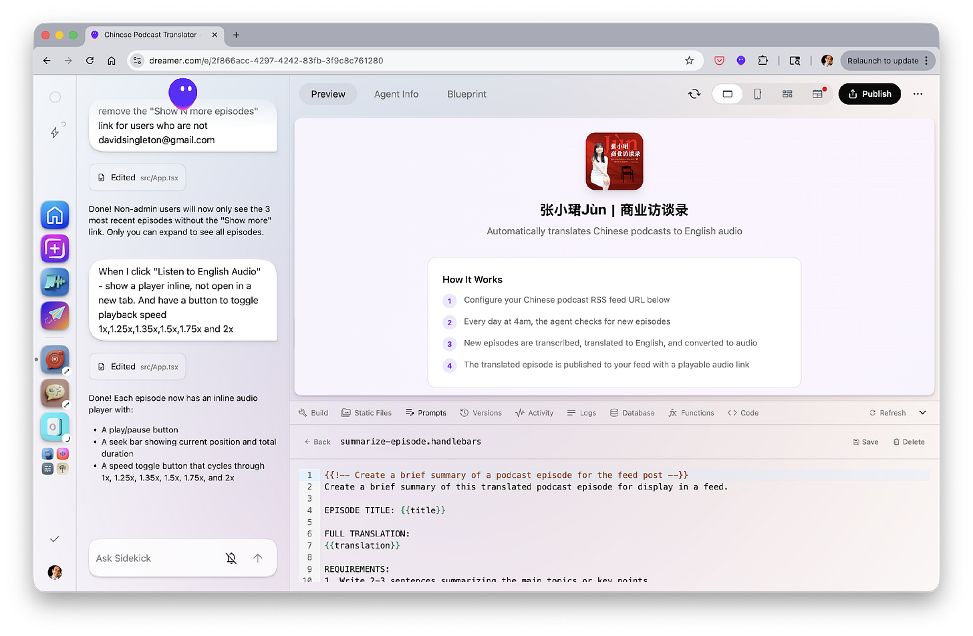
Task: Click Refresh in the bottom panel
Action: (887, 413)
